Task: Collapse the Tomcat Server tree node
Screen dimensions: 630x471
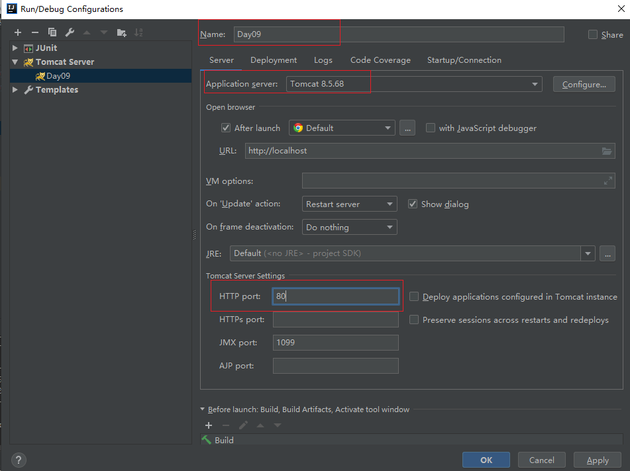Action: click(15, 62)
